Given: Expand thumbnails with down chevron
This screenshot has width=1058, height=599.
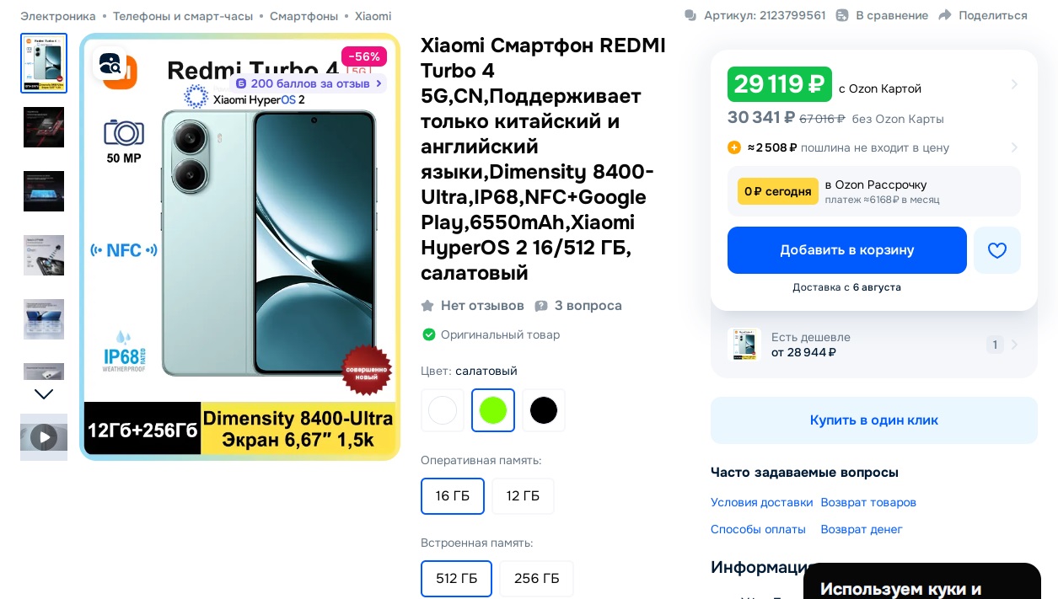Looking at the screenshot, I should tap(44, 393).
